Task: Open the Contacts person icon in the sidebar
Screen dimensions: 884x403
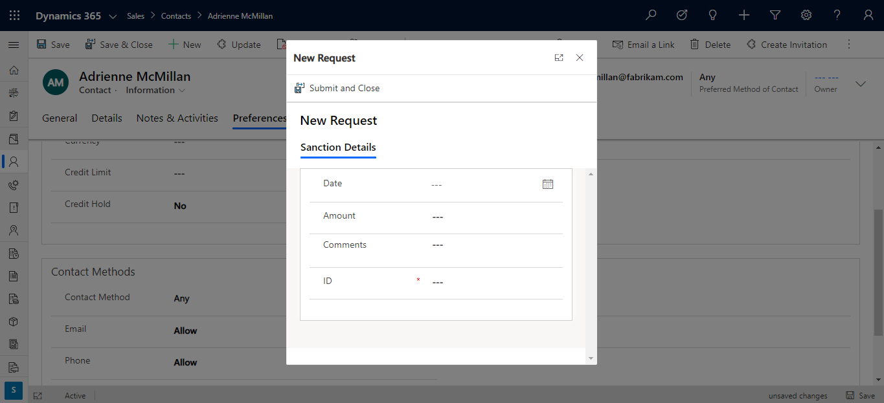Action: click(x=14, y=161)
